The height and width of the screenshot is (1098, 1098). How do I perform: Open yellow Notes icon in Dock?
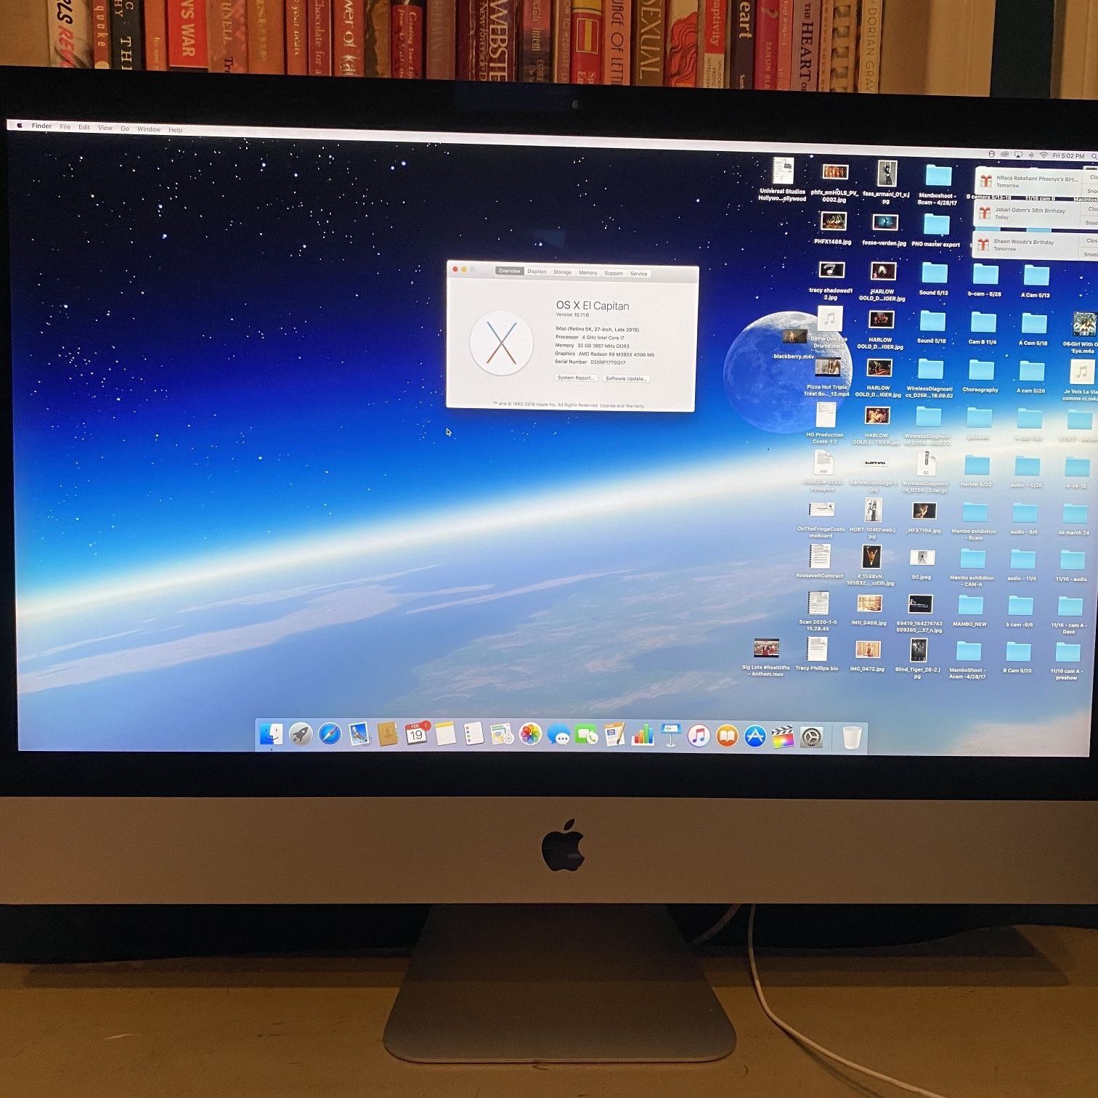(x=445, y=735)
